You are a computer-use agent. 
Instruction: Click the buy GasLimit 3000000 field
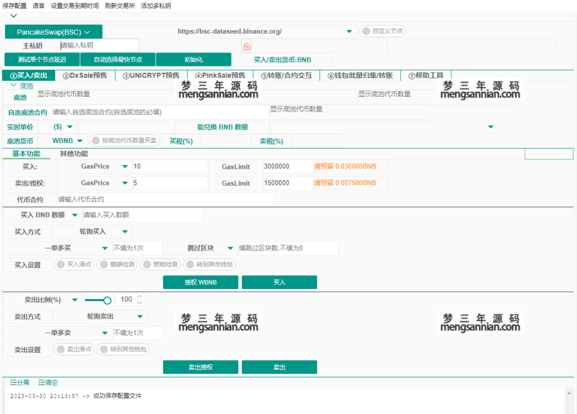[x=288, y=166]
